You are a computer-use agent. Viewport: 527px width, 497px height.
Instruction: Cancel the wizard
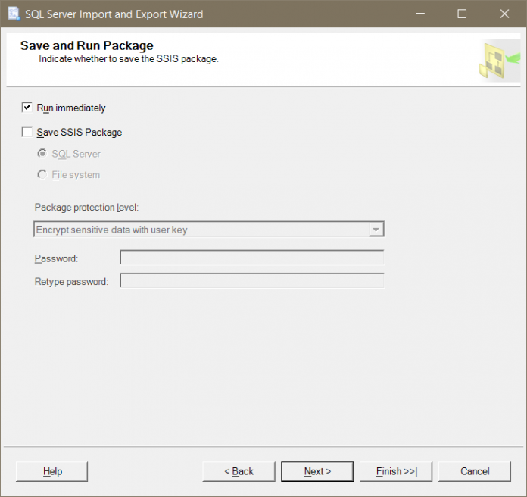coord(475,471)
